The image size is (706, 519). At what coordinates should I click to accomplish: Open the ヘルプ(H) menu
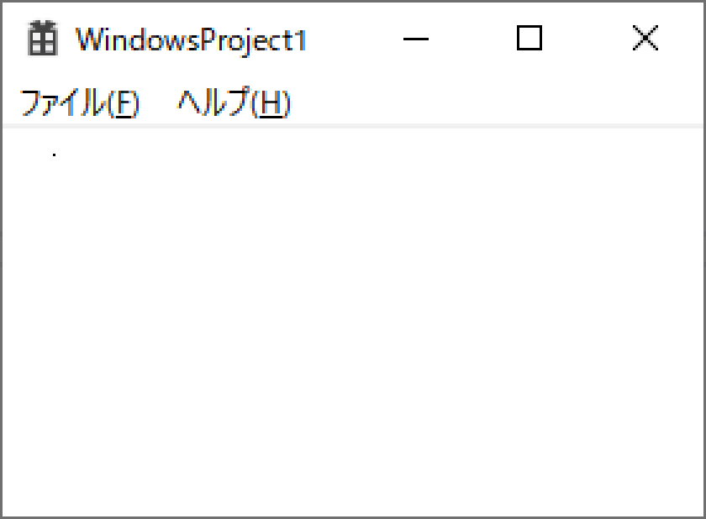(234, 102)
